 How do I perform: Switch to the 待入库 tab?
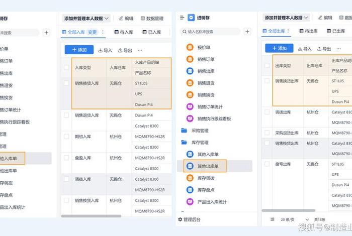(x=124, y=32)
